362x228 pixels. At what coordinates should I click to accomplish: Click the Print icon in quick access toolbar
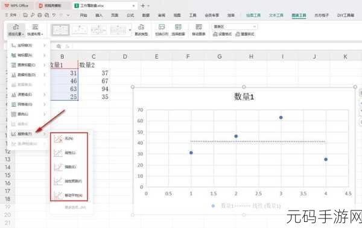[x=40, y=15]
